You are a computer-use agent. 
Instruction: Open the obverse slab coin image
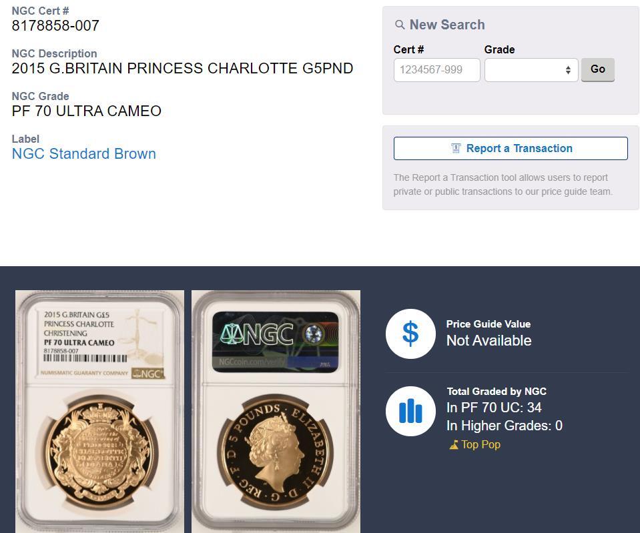pos(99,412)
